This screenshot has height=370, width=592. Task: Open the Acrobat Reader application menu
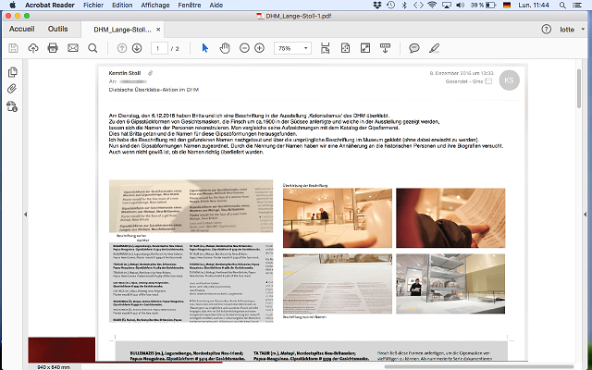(x=49, y=5)
